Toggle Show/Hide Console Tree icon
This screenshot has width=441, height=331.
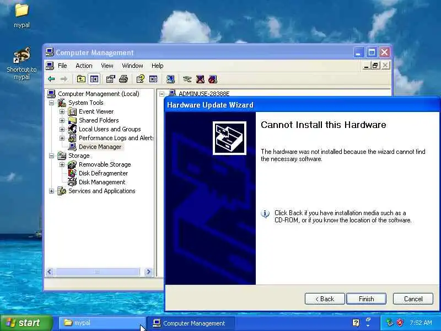(x=94, y=79)
